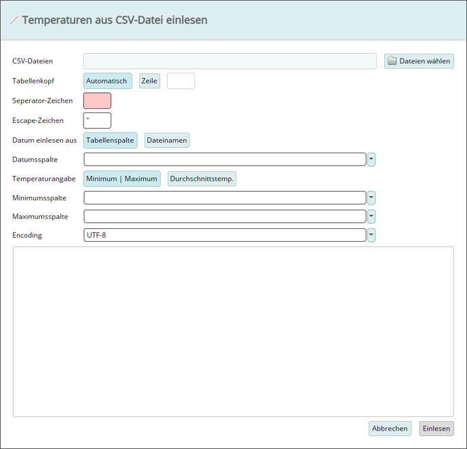
Task: Select Durchschnittstemp. temperature option
Action: click(x=202, y=179)
